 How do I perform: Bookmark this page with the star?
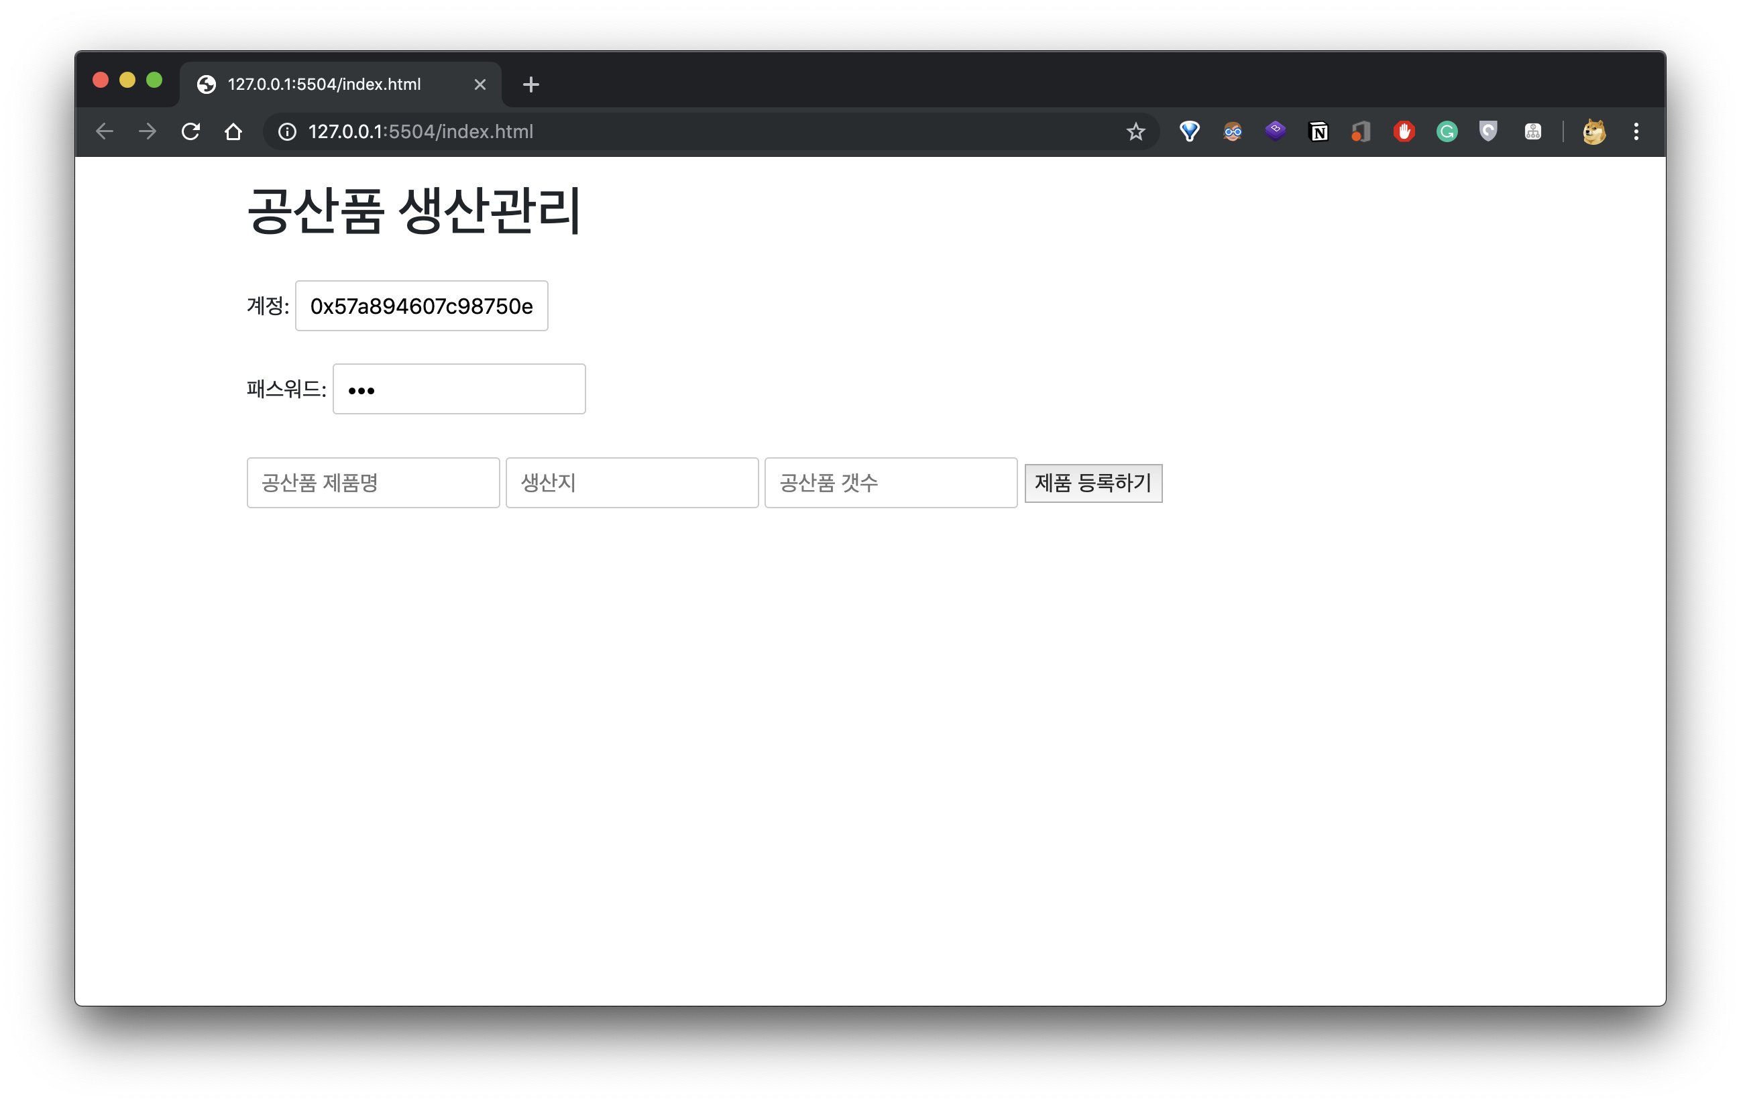[x=1135, y=131]
